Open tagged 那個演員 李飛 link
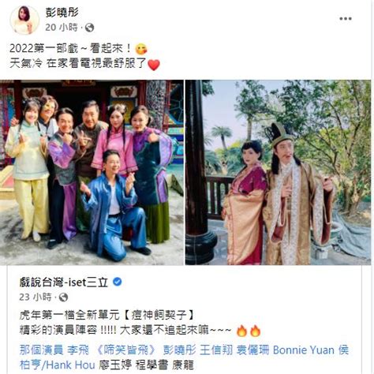The height and width of the screenshot is (374, 374). tap(54, 350)
